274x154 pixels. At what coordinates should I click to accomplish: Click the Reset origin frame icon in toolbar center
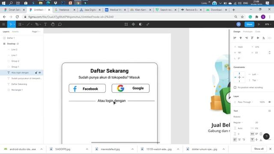[x=126, y=24]
